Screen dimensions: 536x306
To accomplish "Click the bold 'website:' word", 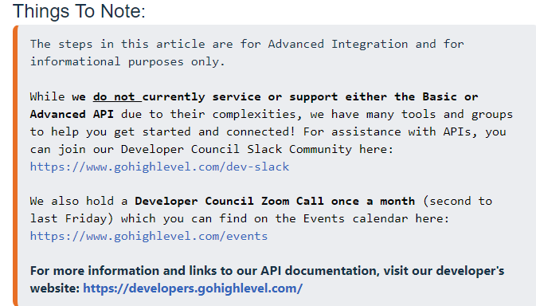I will (55, 288).
